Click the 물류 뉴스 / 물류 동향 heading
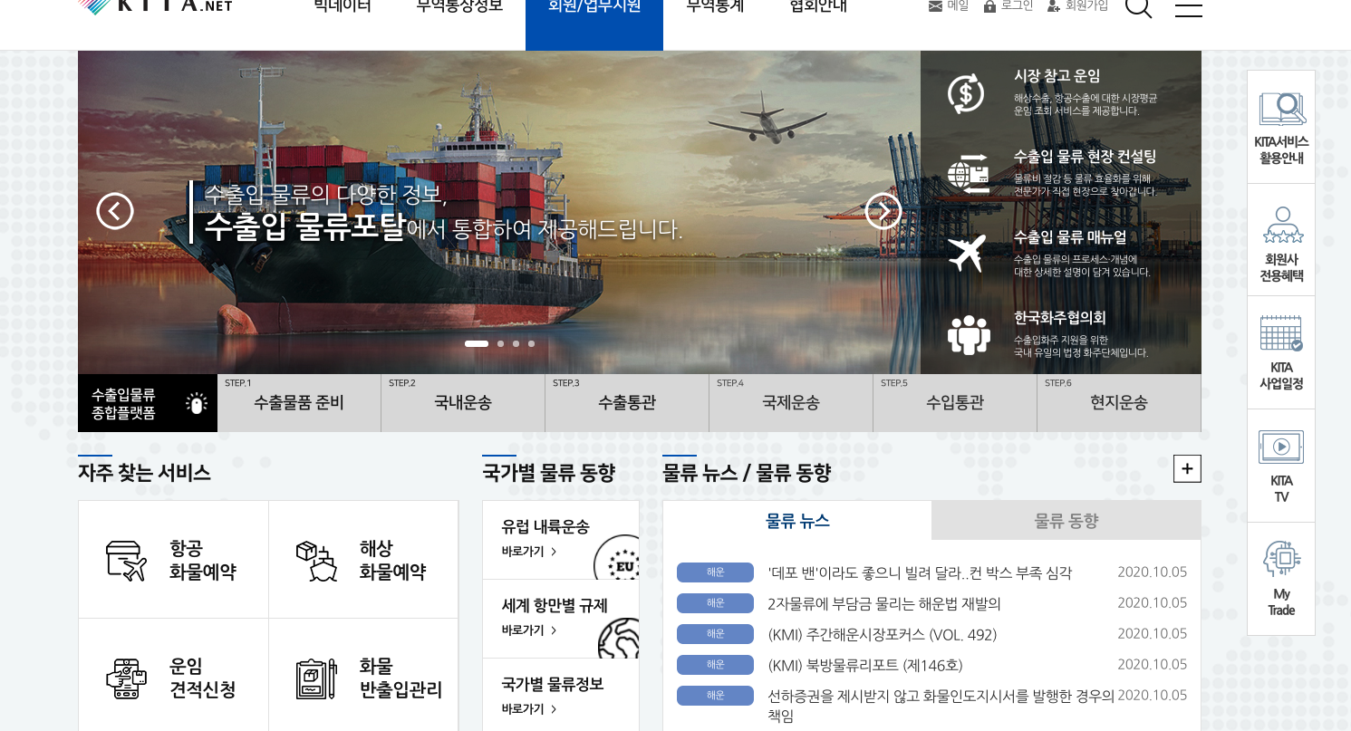Screen dimensions: 1351x731 (x=747, y=472)
